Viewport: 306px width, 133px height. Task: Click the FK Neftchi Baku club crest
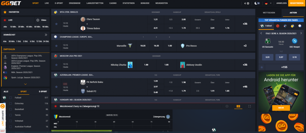pos(83,82)
